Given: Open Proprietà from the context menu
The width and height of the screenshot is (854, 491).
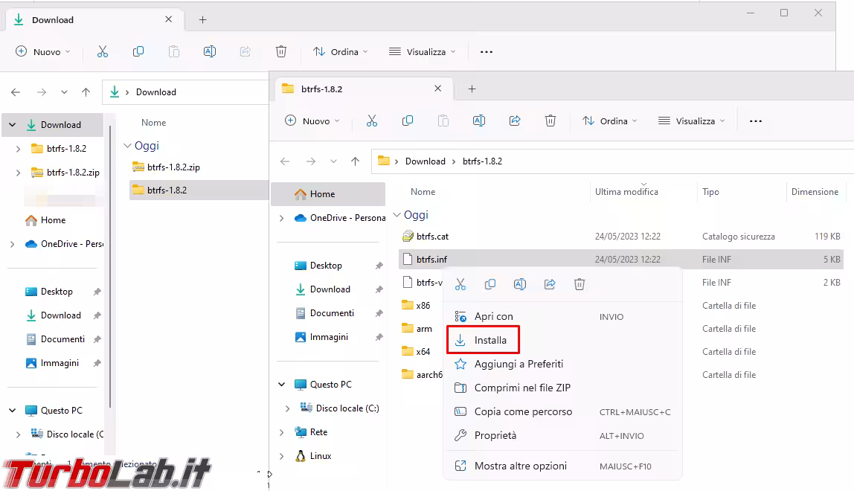Looking at the screenshot, I should (x=495, y=435).
